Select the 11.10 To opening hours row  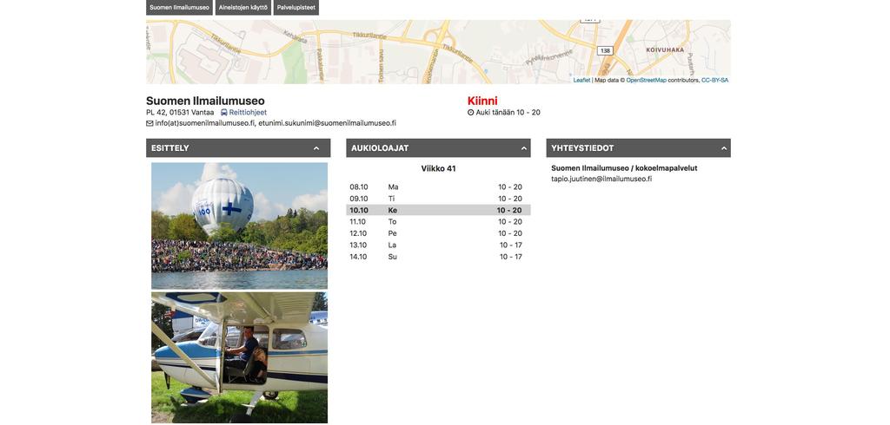pos(438,222)
